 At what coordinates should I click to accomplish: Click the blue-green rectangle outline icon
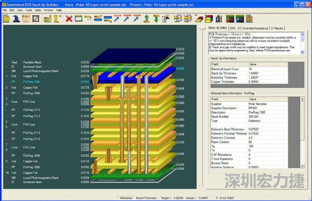(79, 19)
